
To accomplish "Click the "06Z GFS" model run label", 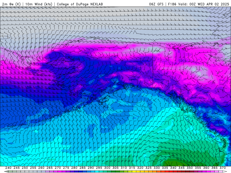I will click(x=156, y=4).
